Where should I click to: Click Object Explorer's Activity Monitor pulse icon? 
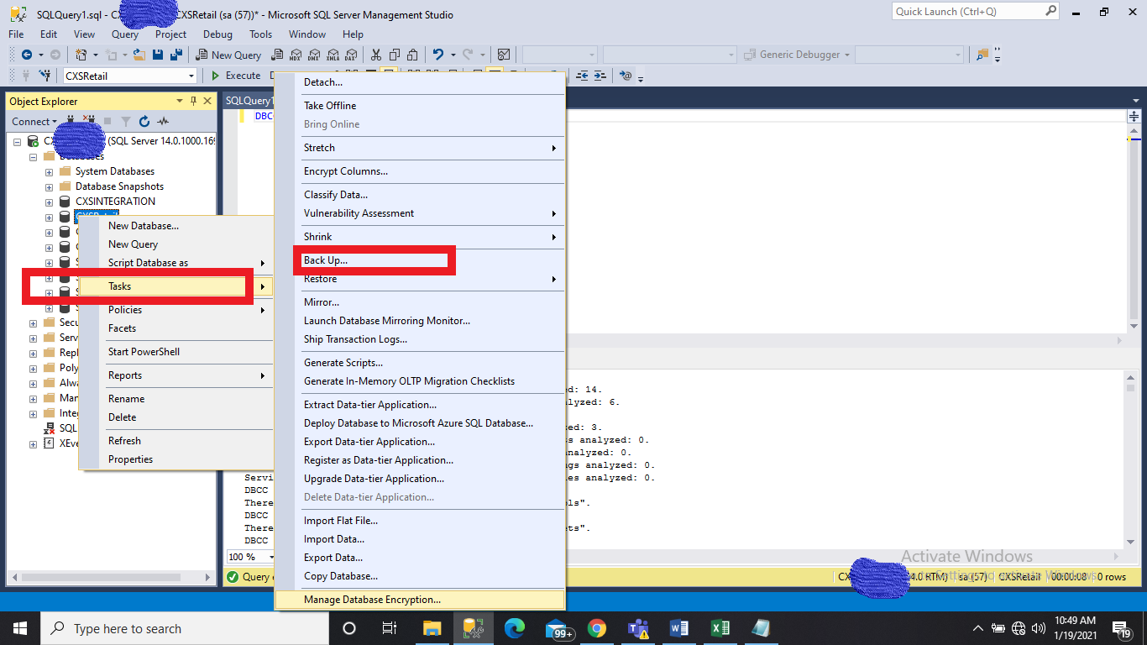[x=163, y=122]
